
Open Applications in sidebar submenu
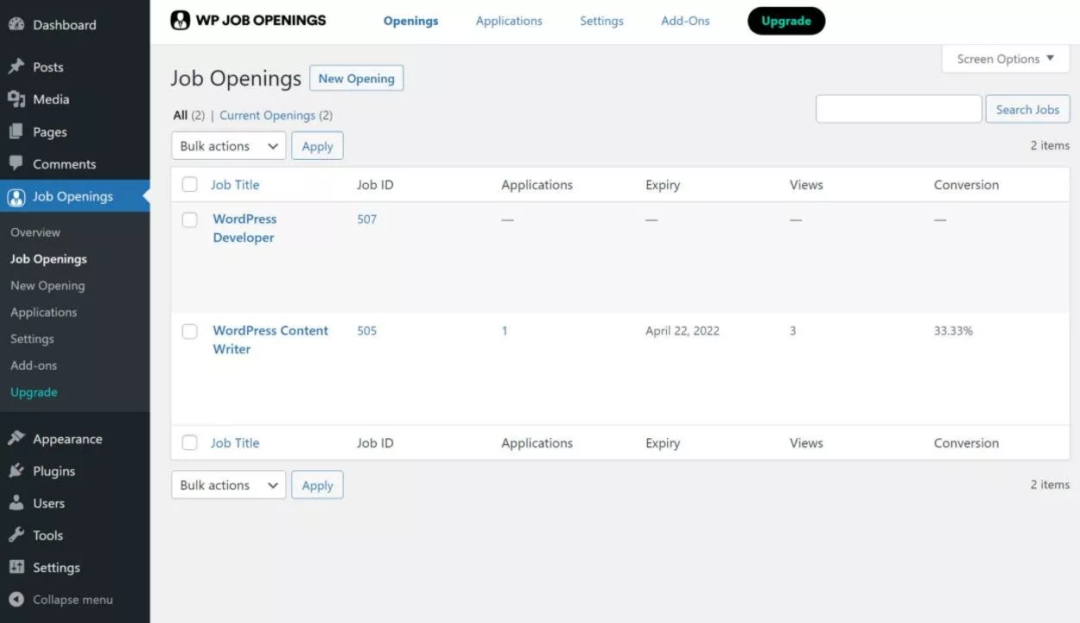point(43,313)
